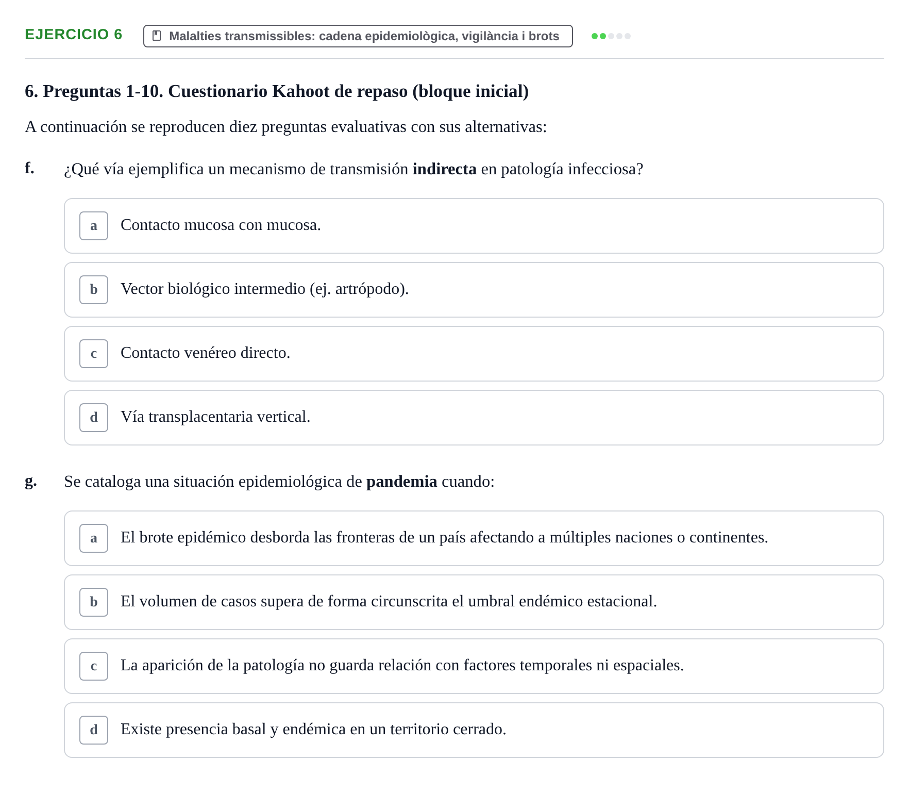
Task: Open the Malalties transmissibles topic tag
Action: click(358, 36)
